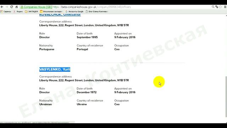
Task: Click the vertical page scrollbar thumb
Action: pos(226,96)
